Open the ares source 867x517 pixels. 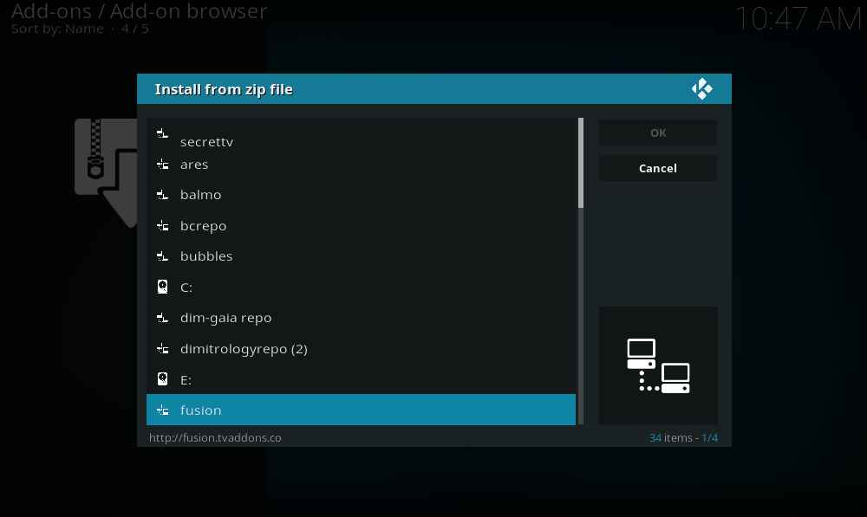click(361, 164)
